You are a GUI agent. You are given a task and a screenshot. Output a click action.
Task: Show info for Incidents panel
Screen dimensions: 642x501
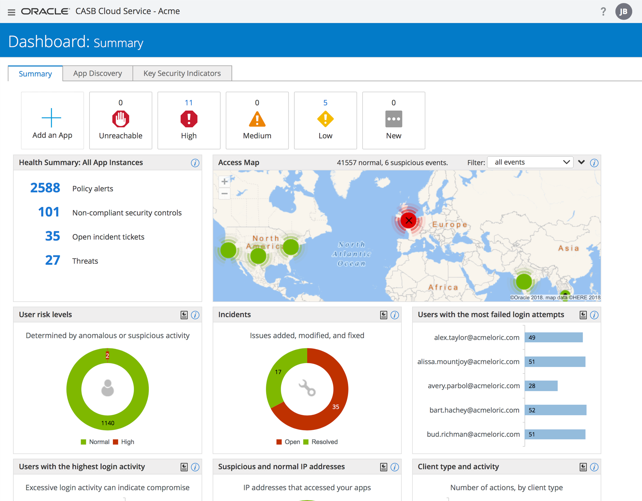[x=395, y=315]
